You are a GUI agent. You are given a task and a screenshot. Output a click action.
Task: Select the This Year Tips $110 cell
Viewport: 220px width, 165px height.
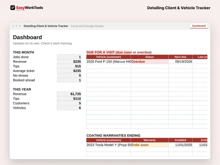[x=69, y=99]
